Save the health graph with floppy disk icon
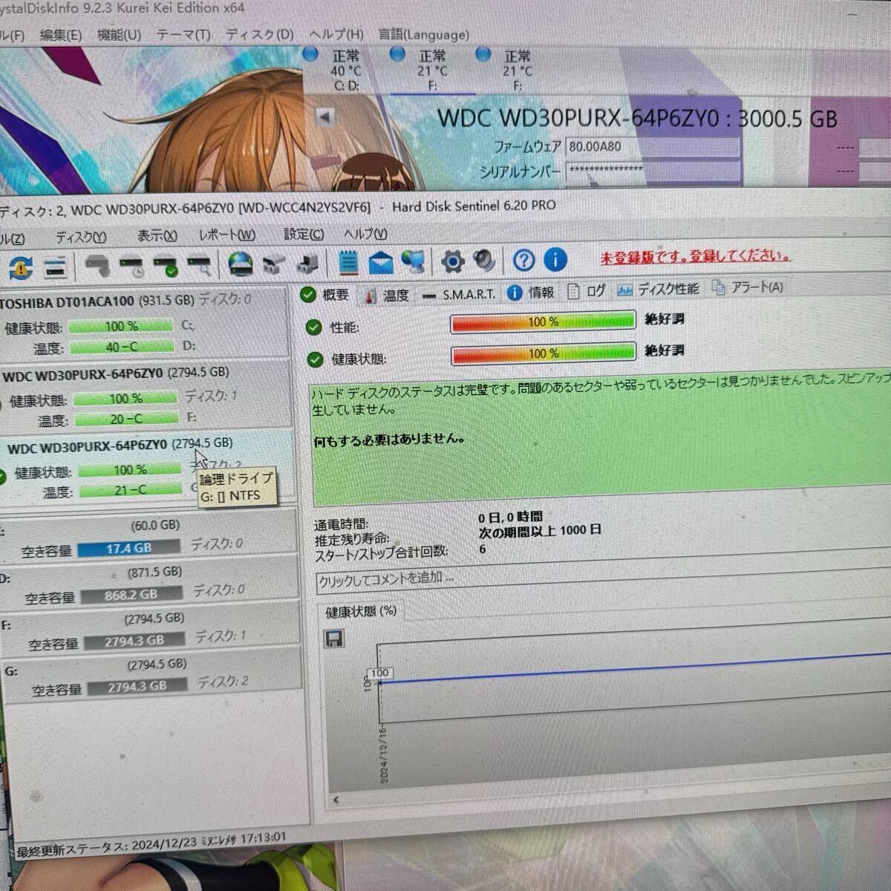 (334, 639)
